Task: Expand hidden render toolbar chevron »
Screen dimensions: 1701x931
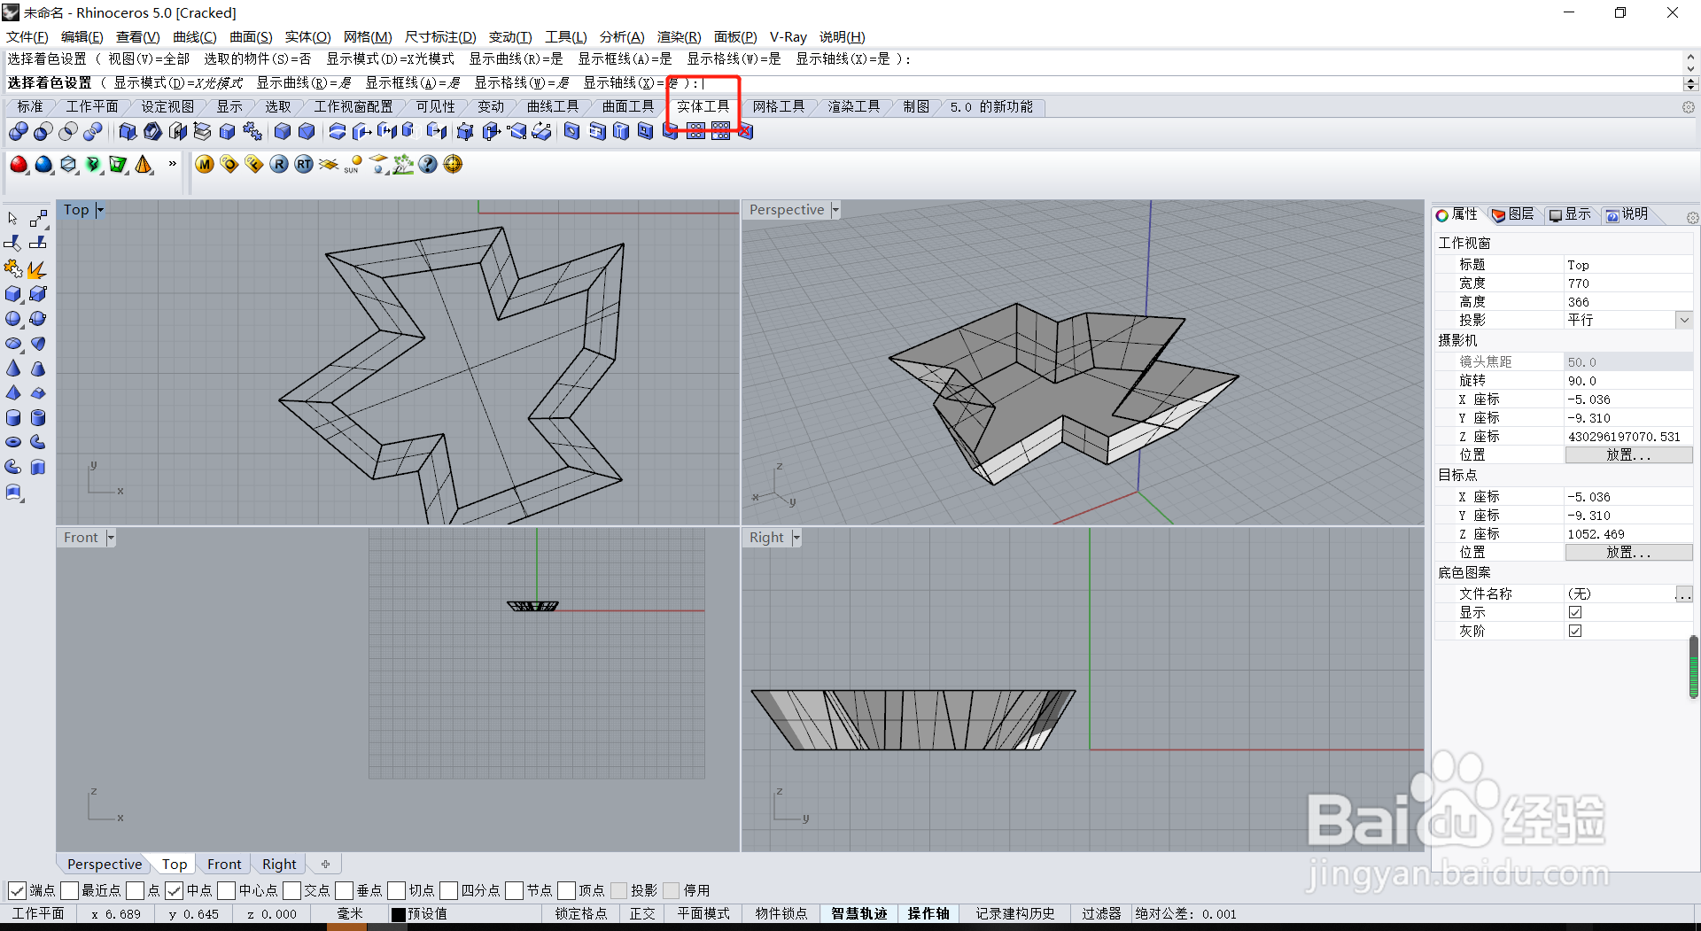Action: [172, 164]
